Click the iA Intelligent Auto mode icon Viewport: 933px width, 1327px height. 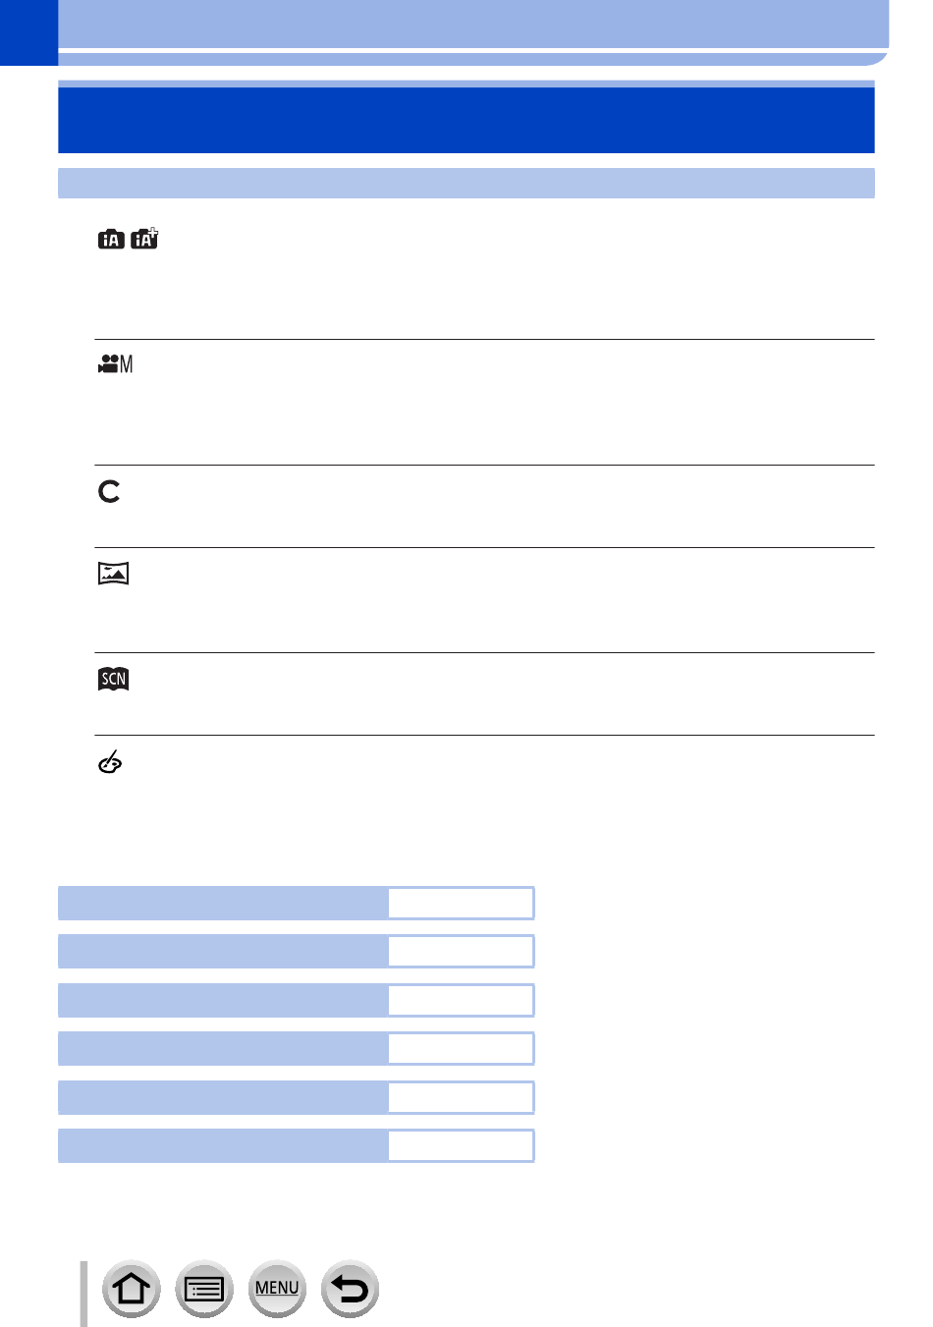click(x=111, y=239)
